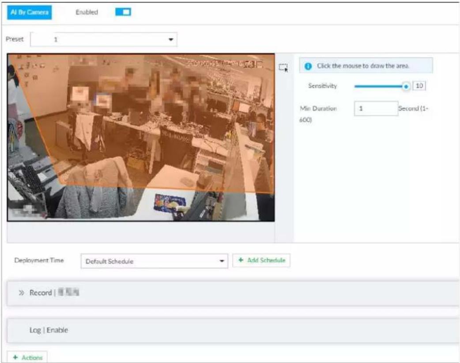Viewport: 460px width, 363px height.
Task: Click the Actions button
Action: pyautogui.click(x=27, y=357)
